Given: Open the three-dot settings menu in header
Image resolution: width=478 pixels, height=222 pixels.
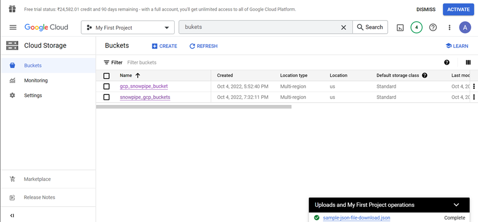Looking at the screenshot, I should pos(449,28).
